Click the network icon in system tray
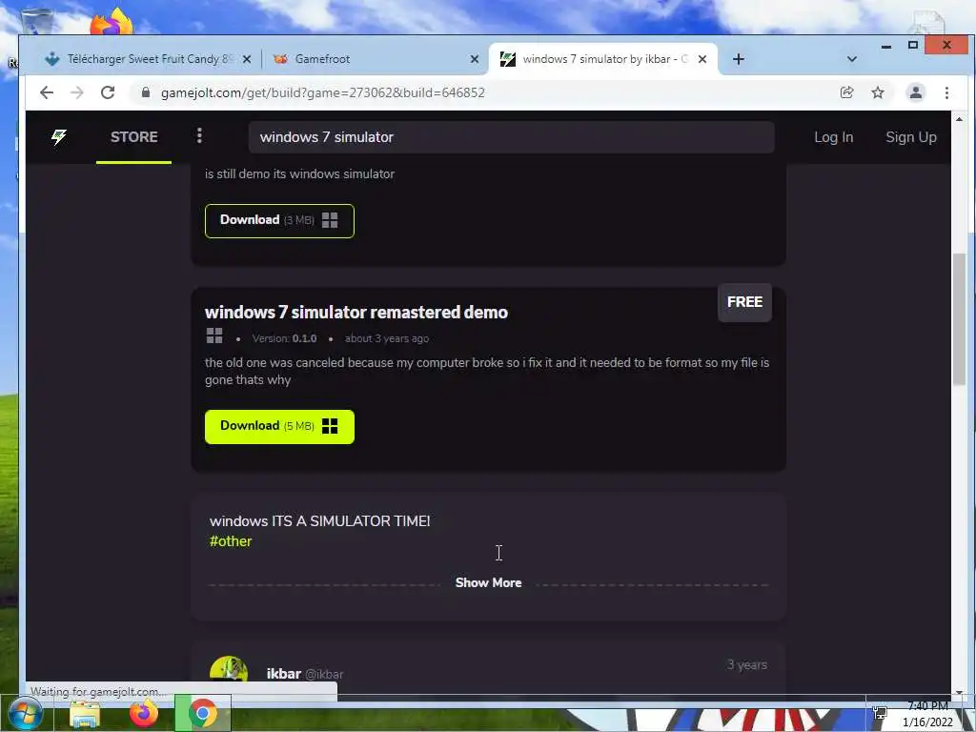The height and width of the screenshot is (732, 976). [x=880, y=713]
